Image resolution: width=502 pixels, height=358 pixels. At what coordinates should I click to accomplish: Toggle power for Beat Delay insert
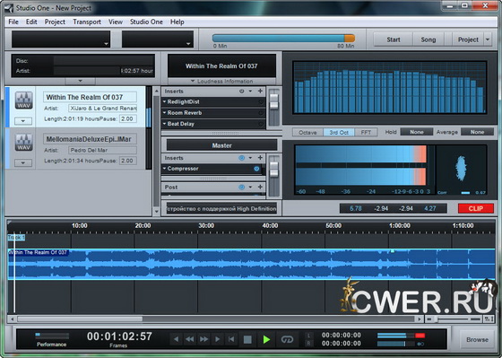coord(261,124)
